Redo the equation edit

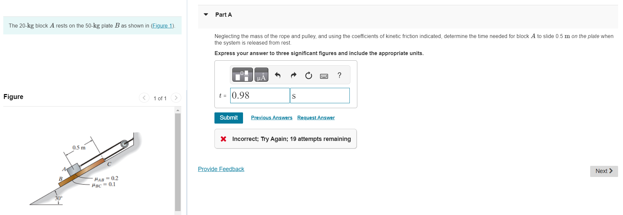293,75
